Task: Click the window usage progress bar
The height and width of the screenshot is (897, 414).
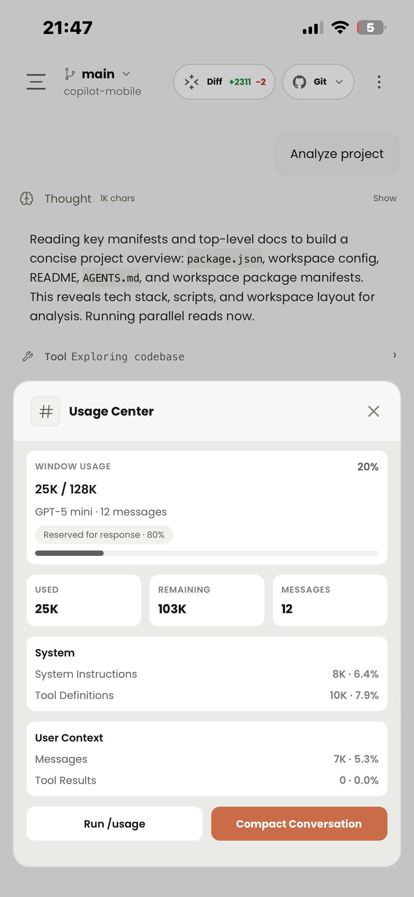Action: 207,553
